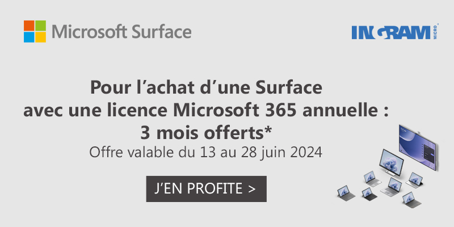The image size is (454, 227).
Task: Click the '3 mois offerts' text
Action: [x=202, y=133]
